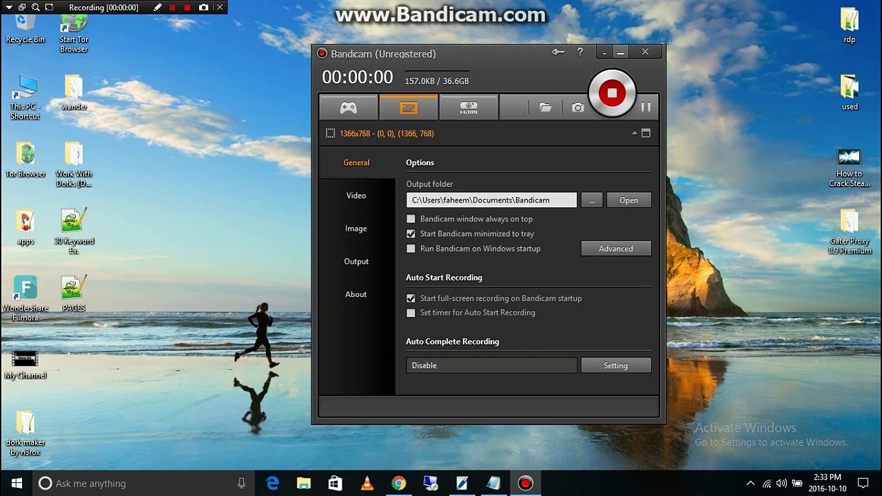Activate the pencil drawing tool on recording bar
The width and height of the screenshot is (882, 496).
click(158, 8)
